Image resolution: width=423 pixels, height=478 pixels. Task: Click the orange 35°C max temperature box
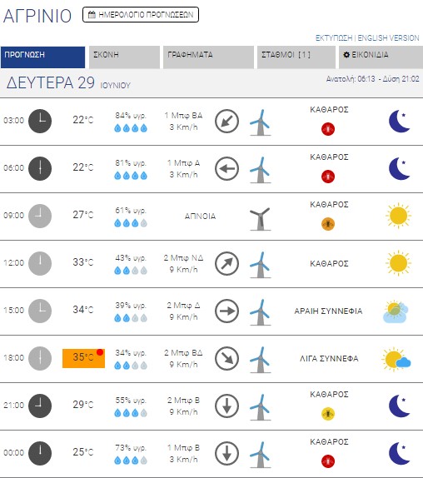click(83, 358)
